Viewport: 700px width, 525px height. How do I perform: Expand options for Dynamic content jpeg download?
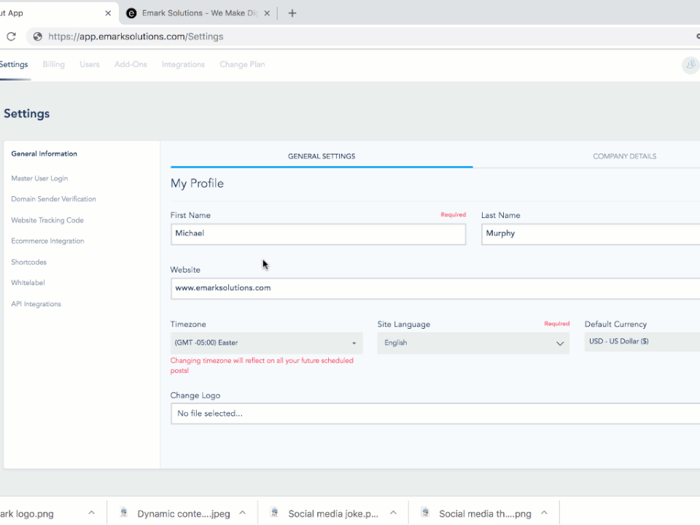(x=243, y=513)
